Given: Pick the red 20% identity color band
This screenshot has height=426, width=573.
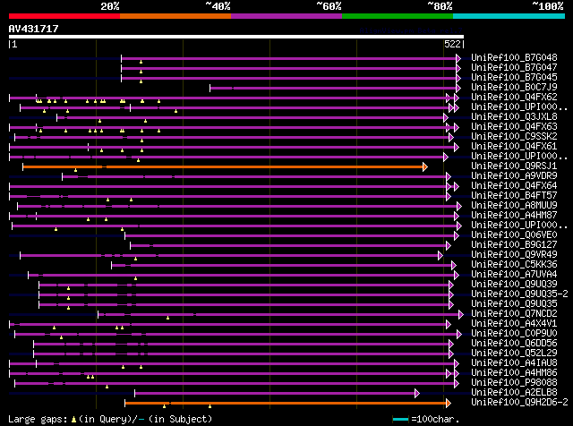Looking at the screenshot, I should coord(64,16).
